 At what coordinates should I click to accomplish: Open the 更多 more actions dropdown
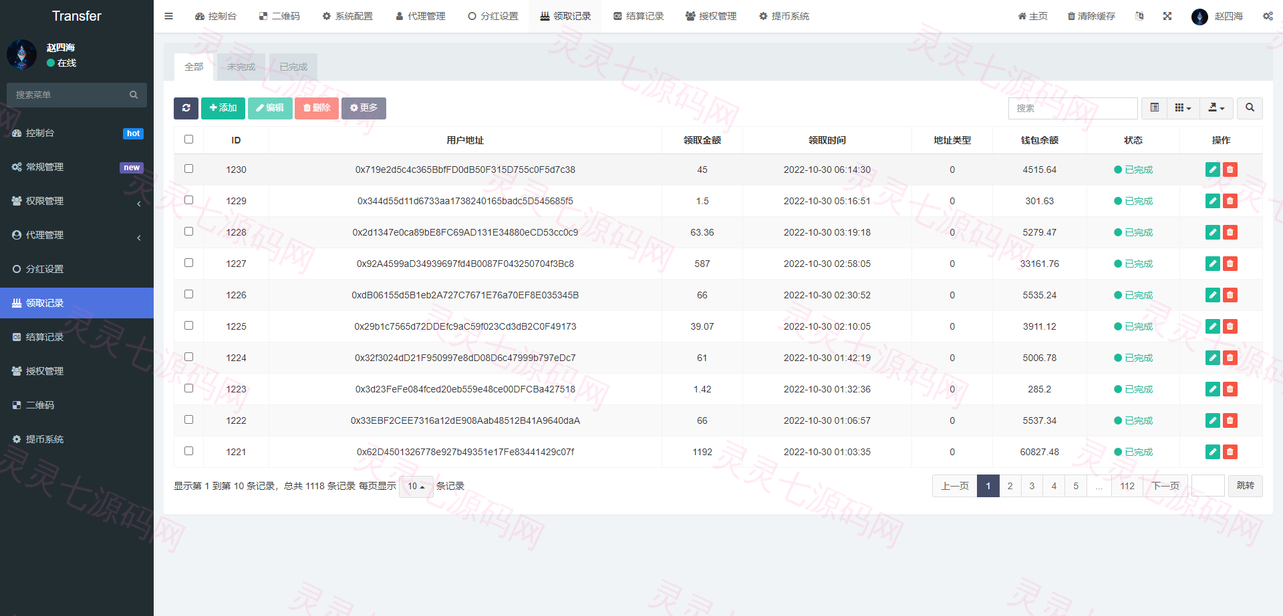(x=364, y=108)
